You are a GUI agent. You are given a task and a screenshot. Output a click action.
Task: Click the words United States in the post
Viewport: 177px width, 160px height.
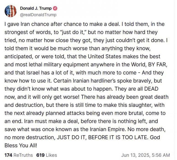coord(105,57)
